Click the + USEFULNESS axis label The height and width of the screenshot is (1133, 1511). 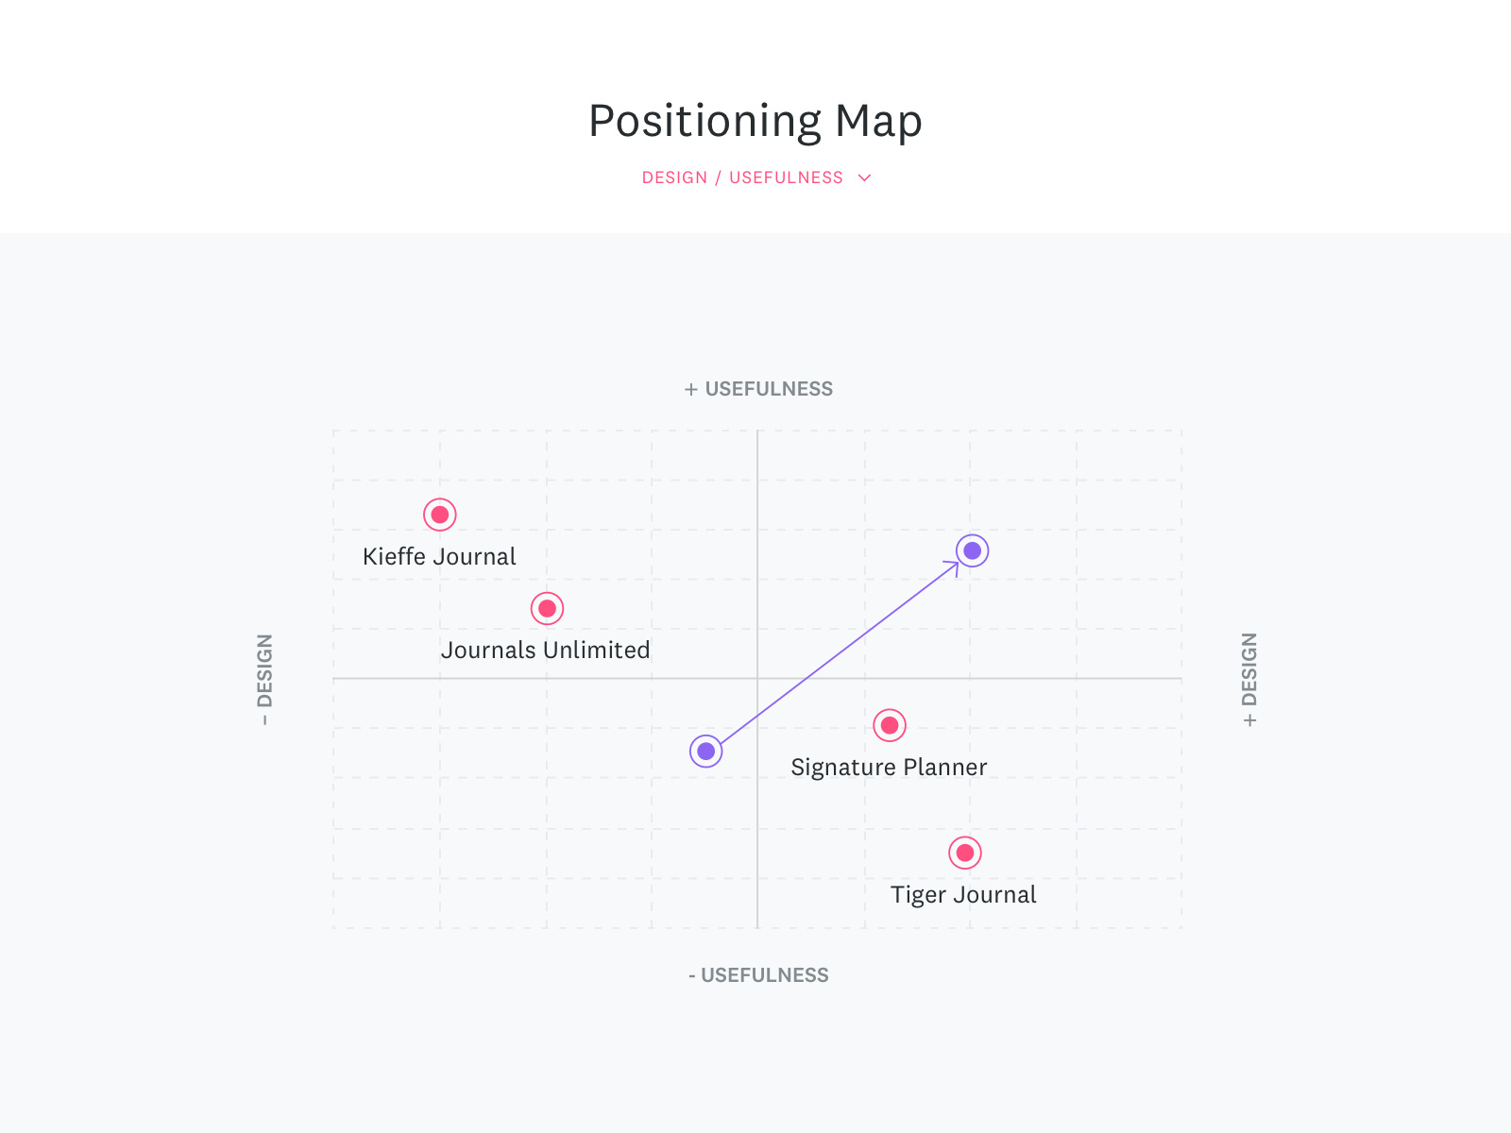point(758,389)
